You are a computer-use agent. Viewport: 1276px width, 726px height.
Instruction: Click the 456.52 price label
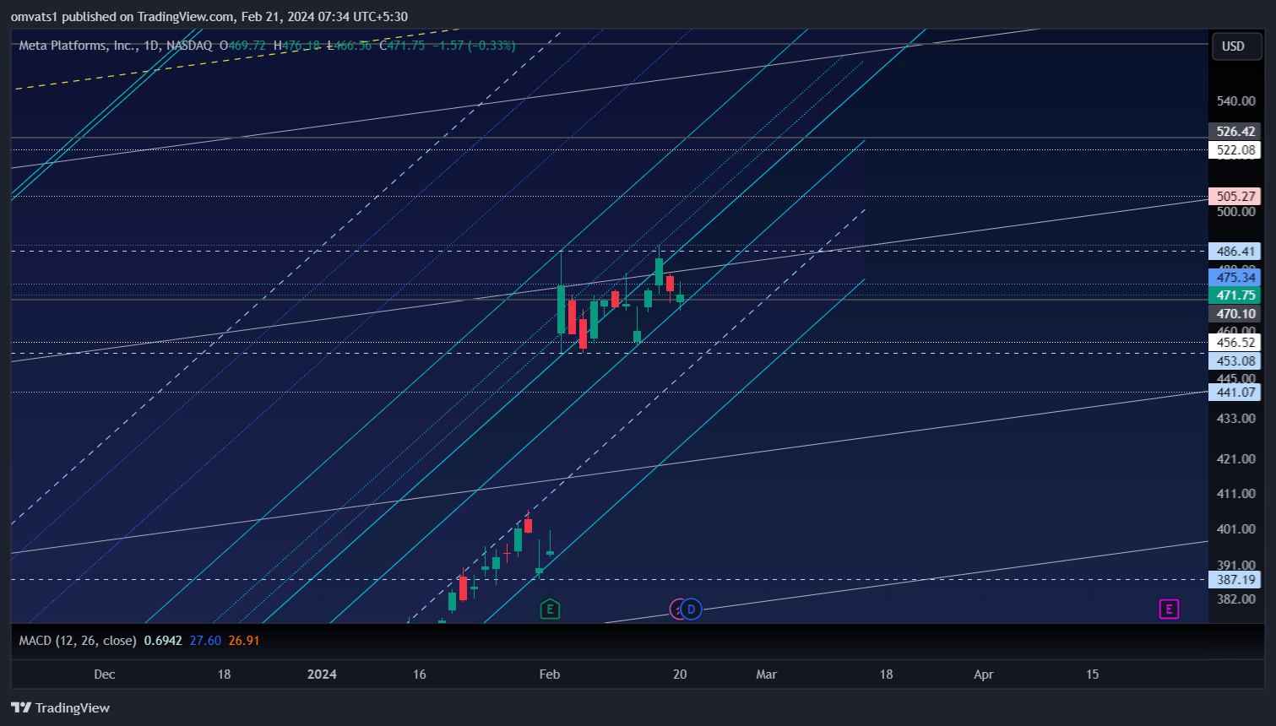(1234, 343)
